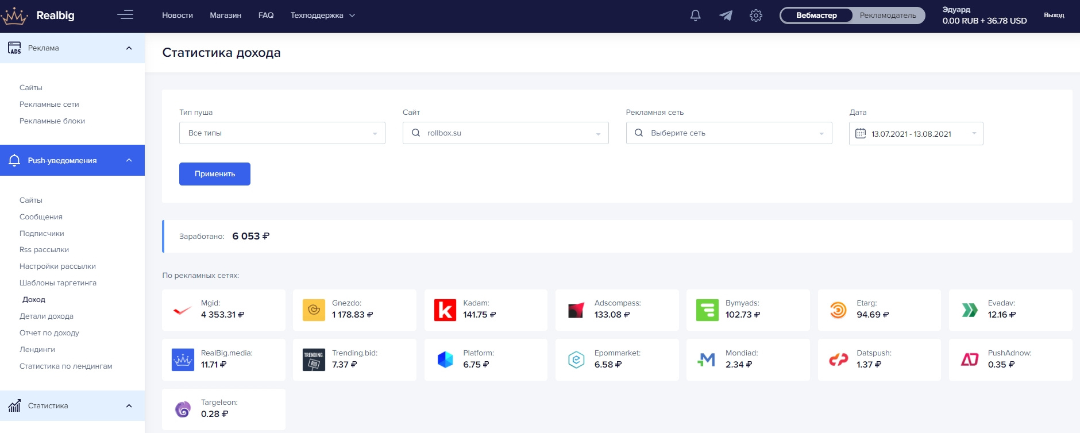Click the Gnezdo amount 1 178.83 ₽

point(353,315)
